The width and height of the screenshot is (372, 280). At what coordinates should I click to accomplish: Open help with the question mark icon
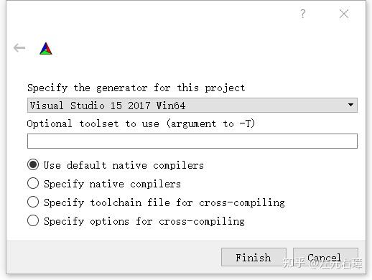click(303, 14)
